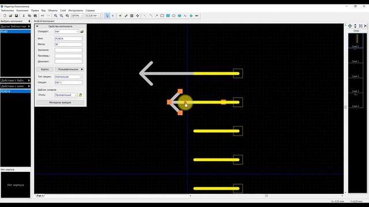
Task: Expand Действия с библ. menu
Action: [x=16, y=80]
